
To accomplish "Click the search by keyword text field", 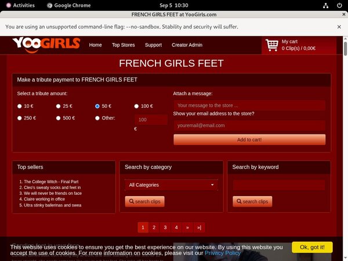I will (x=278, y=185).
